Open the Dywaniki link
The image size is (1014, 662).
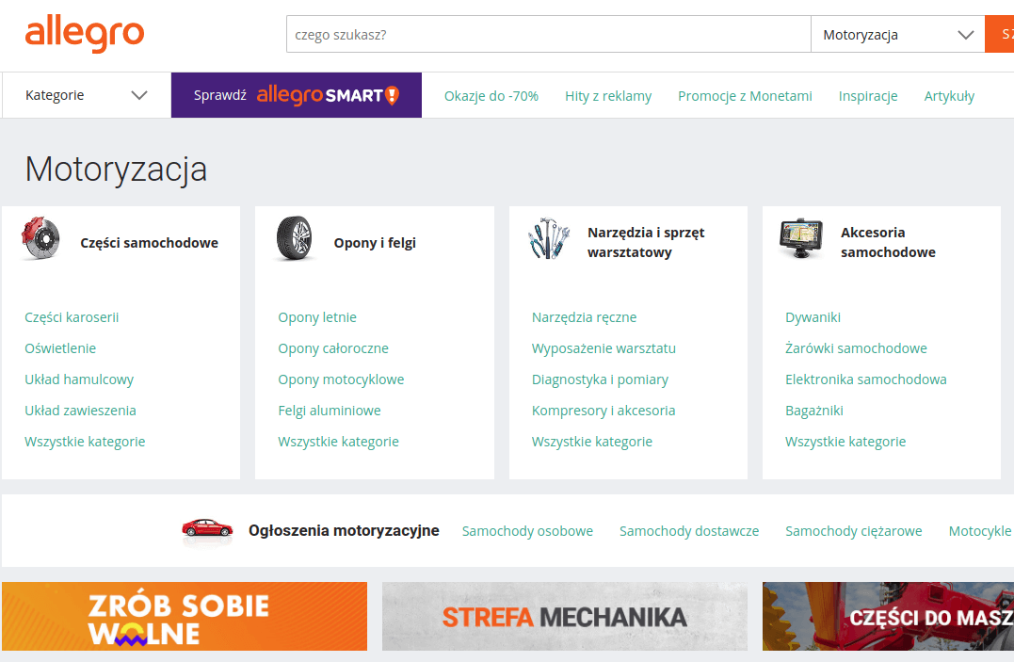coord(813,317)
